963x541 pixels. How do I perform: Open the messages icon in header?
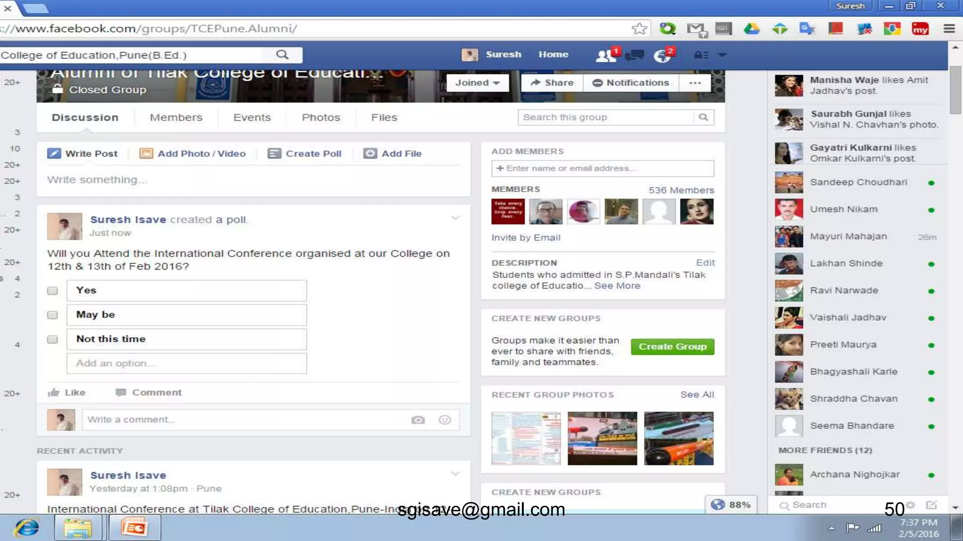click(x=634, y=55)
